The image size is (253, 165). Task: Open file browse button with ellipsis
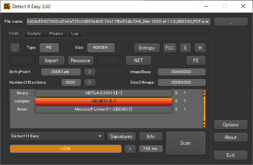point(231,22)
